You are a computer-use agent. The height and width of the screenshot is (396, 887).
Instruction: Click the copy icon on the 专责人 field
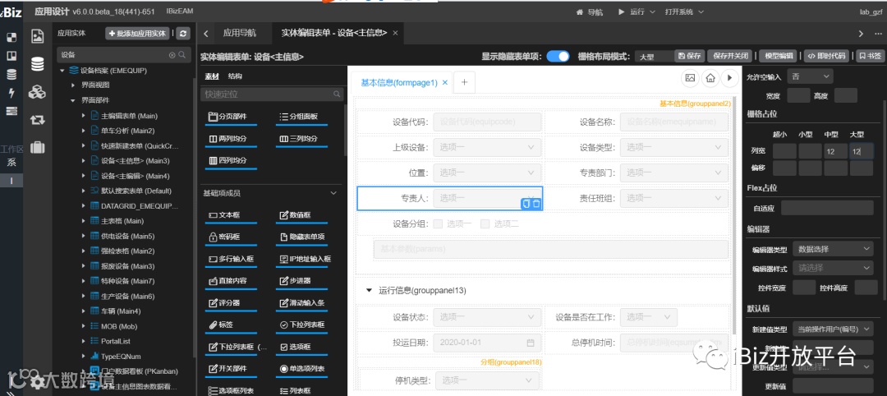pos(526,204)
